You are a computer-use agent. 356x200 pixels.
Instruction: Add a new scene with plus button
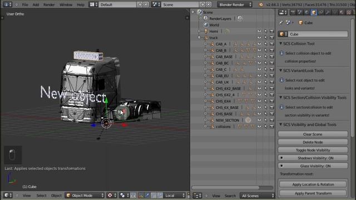click(202, 4)
